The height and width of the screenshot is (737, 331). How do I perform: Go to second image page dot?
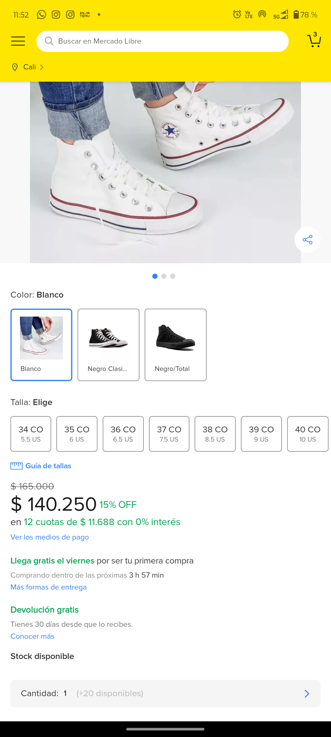point(164,276)
